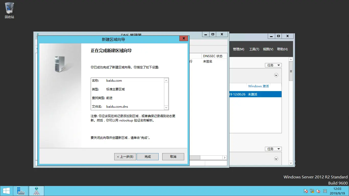Viewport: 349px width, 196px height.
Task: Open the Recycle Bin (回收站) desktop icon
Action: [x=9, y=10]
